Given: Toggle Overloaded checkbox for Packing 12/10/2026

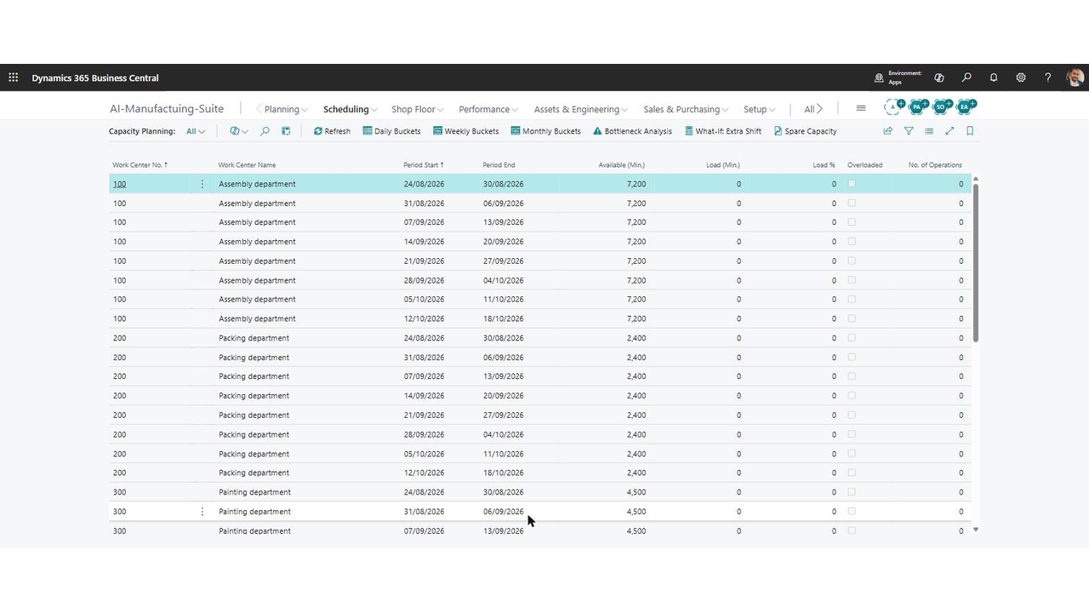Looking at the screenshot, I should click(852, 473).
